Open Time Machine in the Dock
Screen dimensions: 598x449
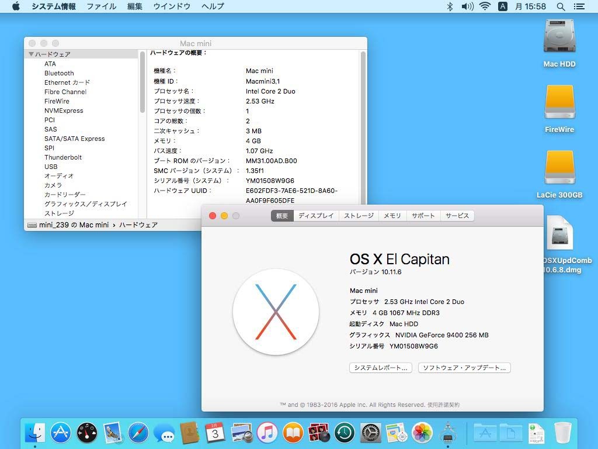pyautogui.click(x=345, y=433)
